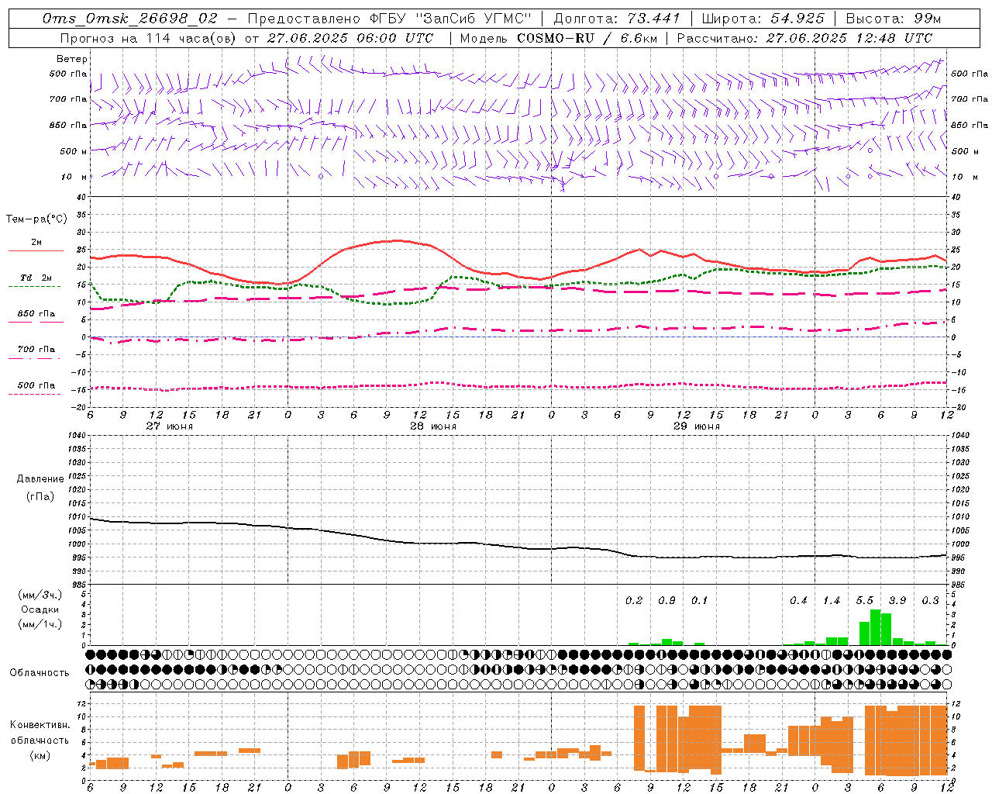Click the dotted pink line sample under 500 гПа legend

pos(34,394)
